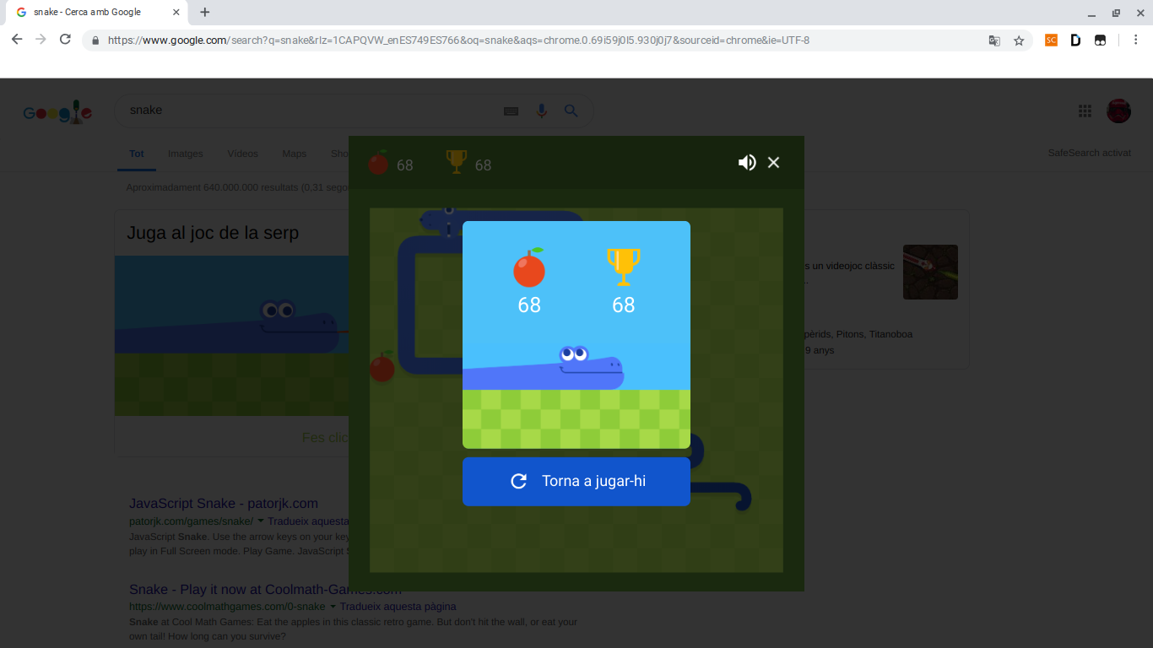The image size is (1153, 648).
Task: Select the Vídeos search tab
Action: pyautogui.click(x=242, y=154)
